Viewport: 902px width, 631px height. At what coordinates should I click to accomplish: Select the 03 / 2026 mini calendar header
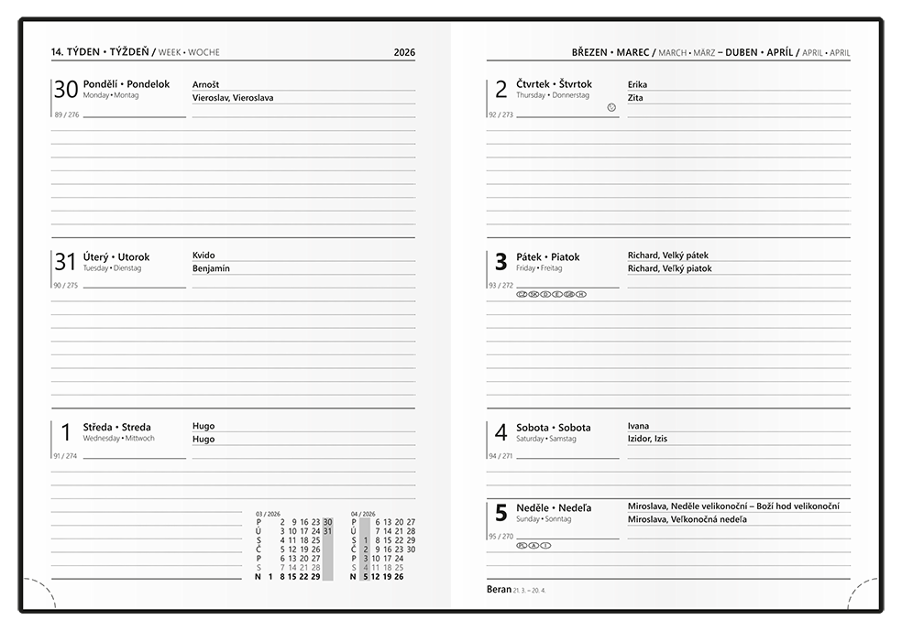point(267,514)
